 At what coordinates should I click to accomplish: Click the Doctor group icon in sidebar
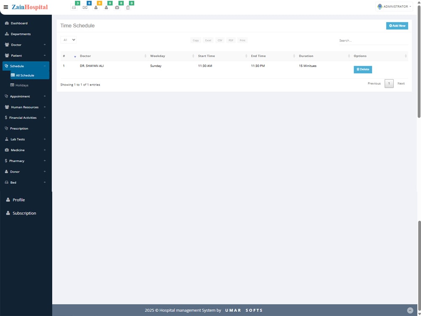point(7,45)
